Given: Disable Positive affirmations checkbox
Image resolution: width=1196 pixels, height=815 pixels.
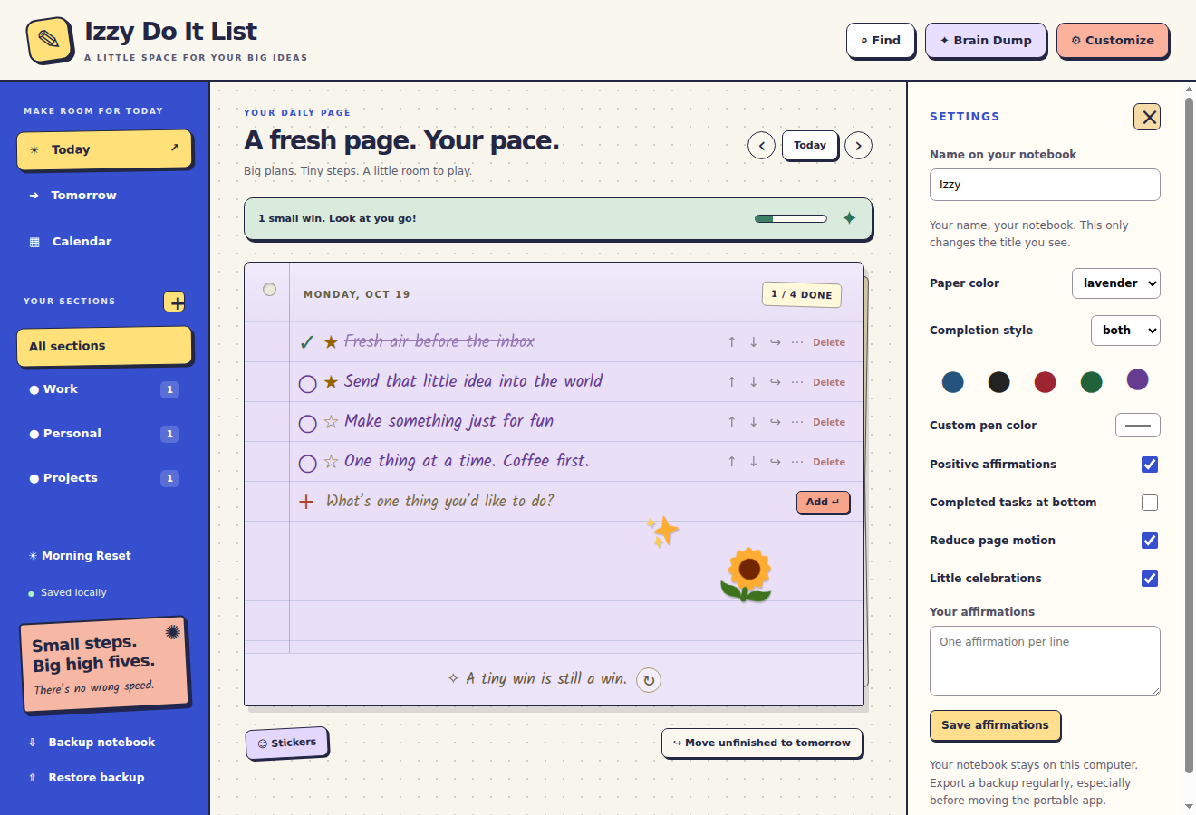Looking at the screenshot, I should pyautogui.click(x=1150, y=465).
